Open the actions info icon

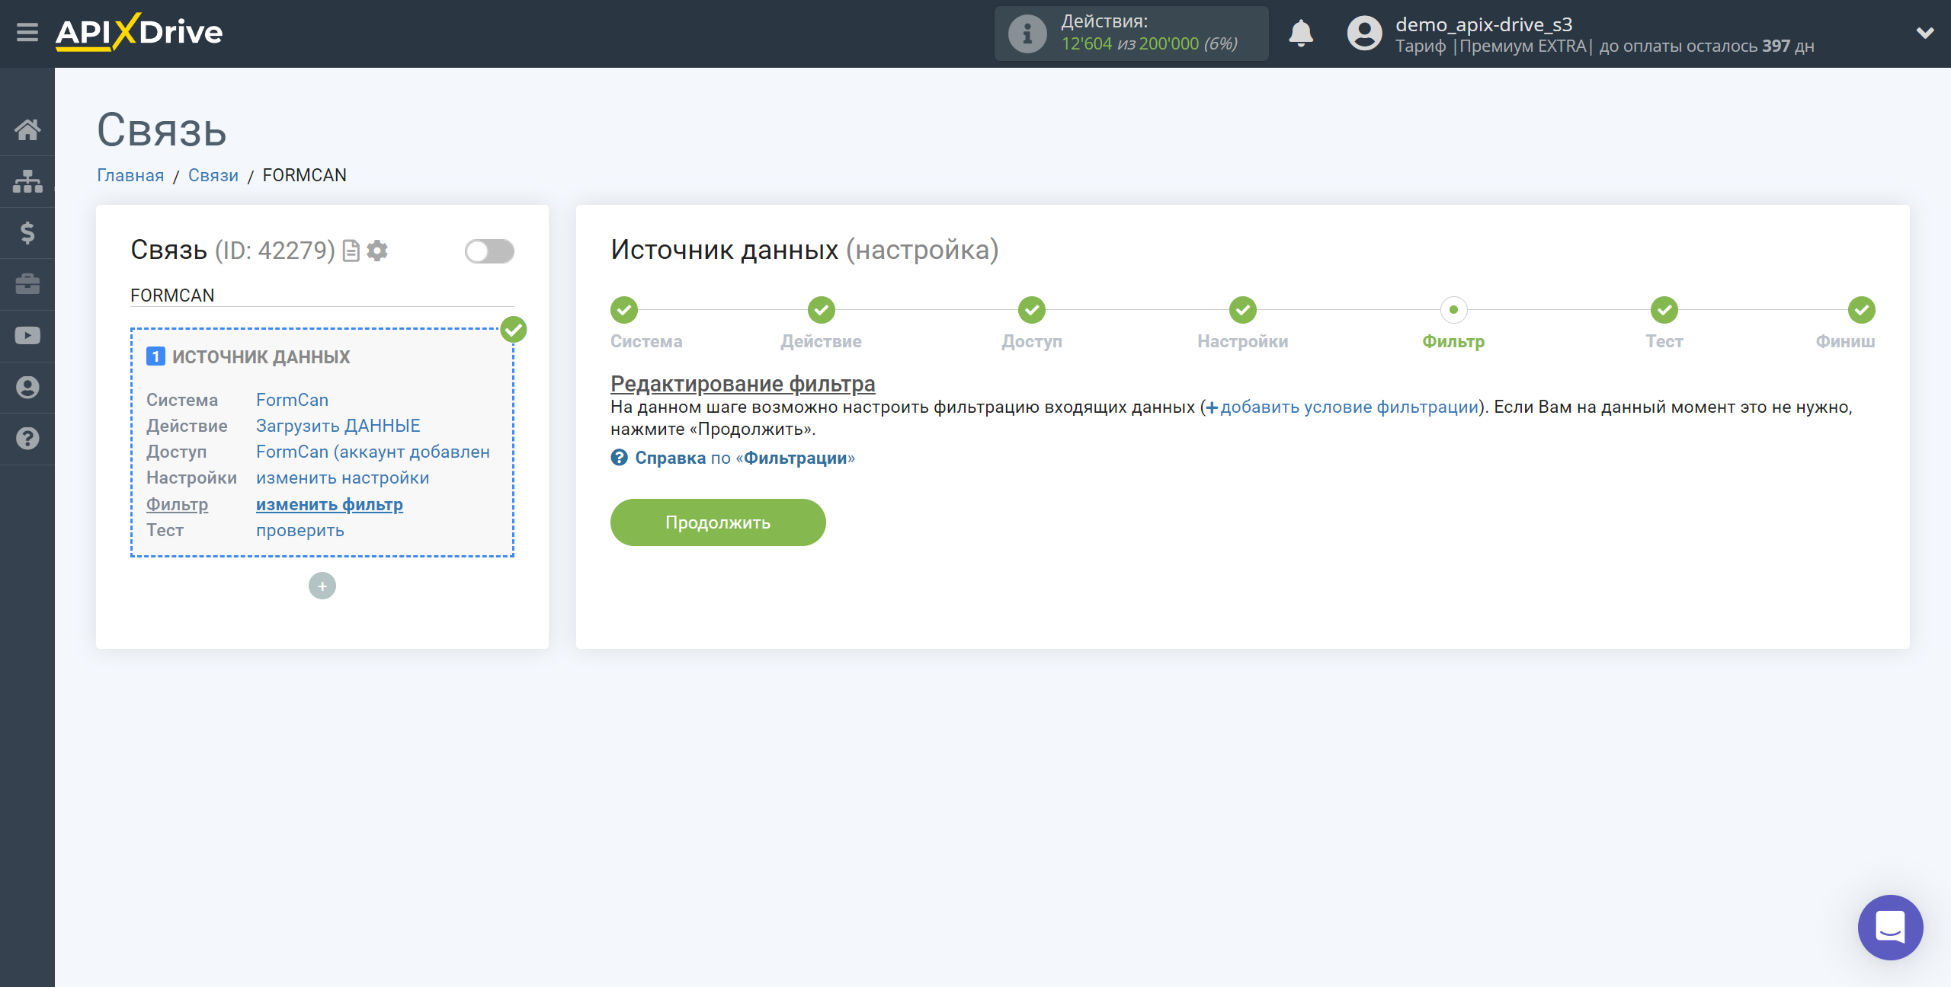[x=1027, y=34]
